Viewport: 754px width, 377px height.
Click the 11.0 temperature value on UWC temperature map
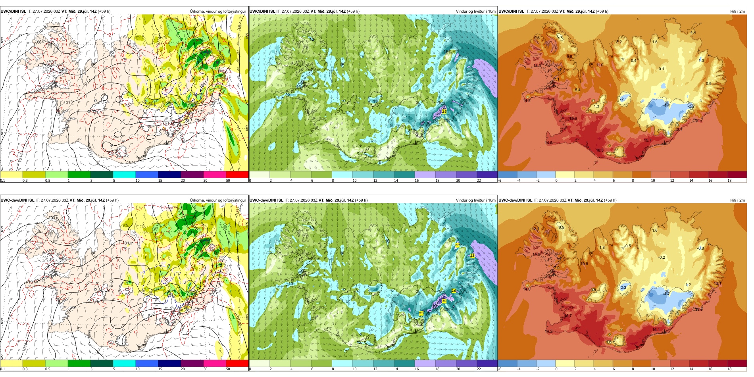600,65
